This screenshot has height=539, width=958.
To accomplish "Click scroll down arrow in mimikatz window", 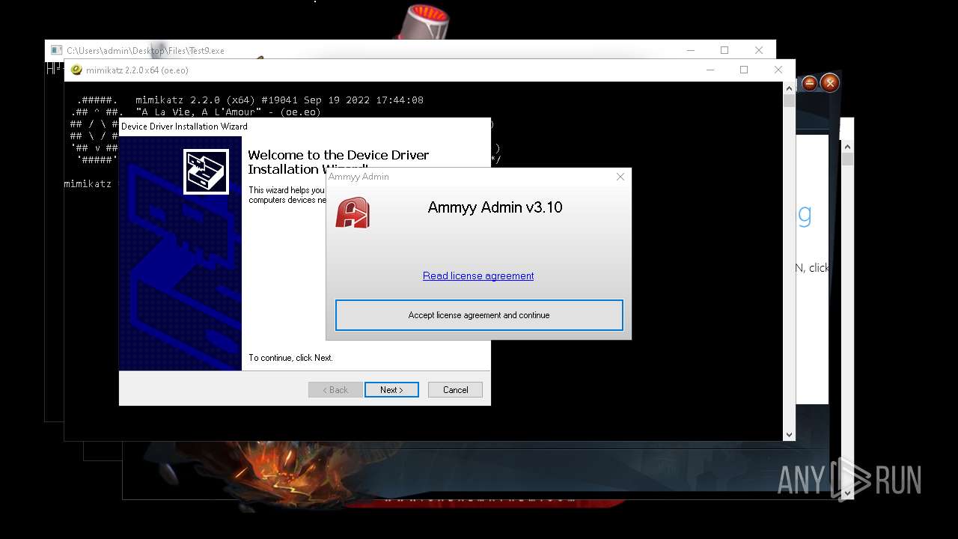I will pos(789,434).
